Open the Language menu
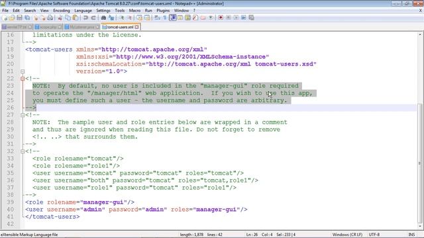424x238 pixels. pyautogui.click(x=83, y=11)
